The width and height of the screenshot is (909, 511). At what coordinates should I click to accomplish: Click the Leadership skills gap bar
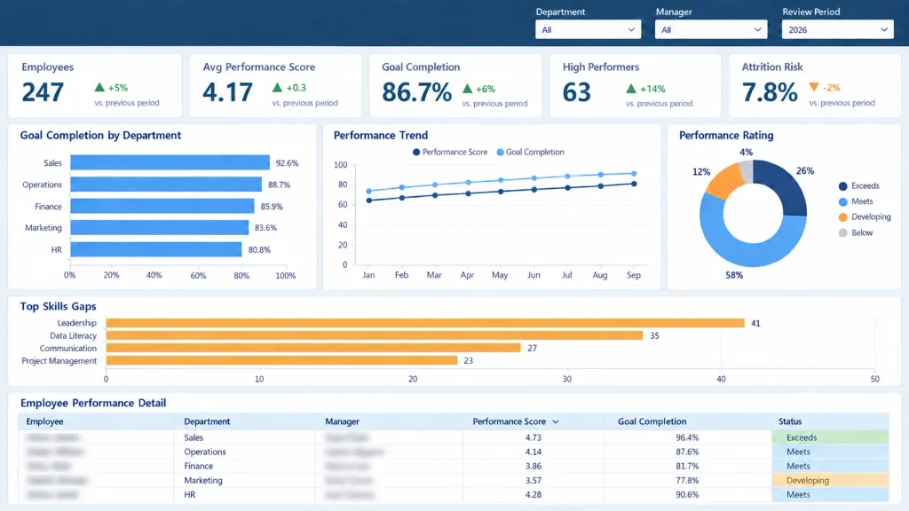coord(425,323)
